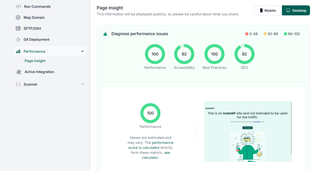Follow the 'performance score is calculated' link

151,145
